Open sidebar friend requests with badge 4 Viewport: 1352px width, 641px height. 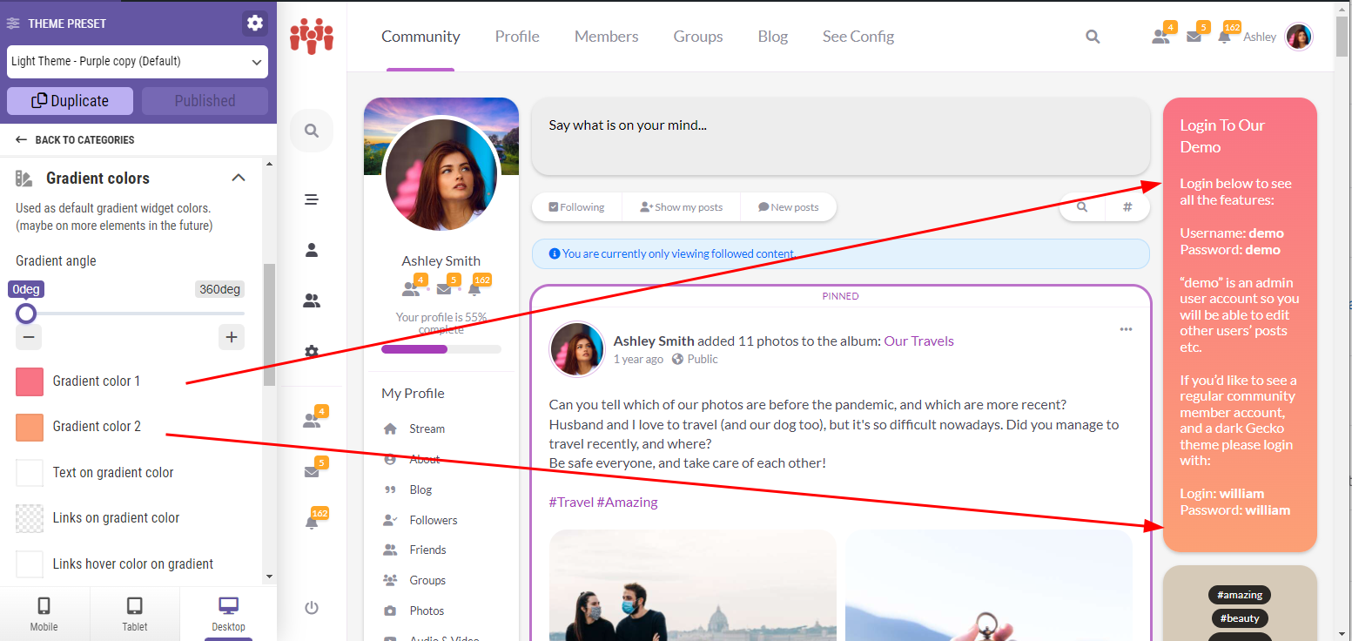pos(312,420)
